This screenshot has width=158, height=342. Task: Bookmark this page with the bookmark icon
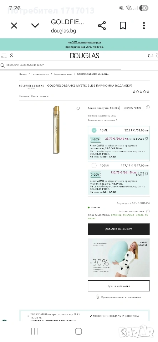(123, 26)
